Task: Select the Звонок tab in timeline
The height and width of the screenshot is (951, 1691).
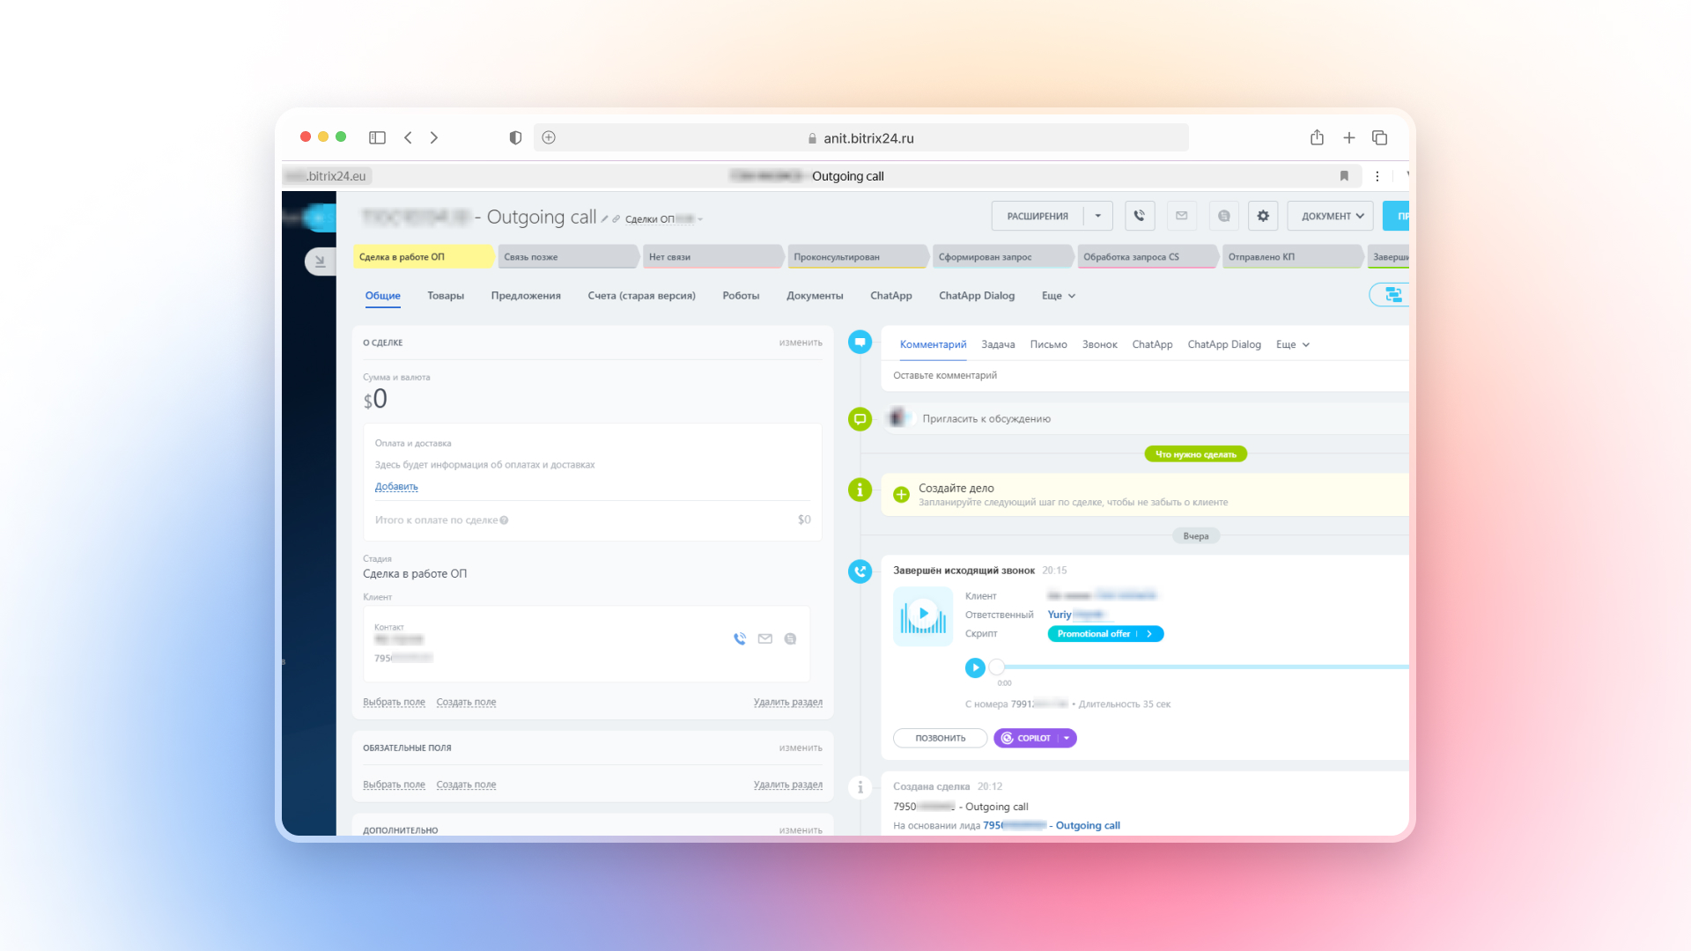Action: pos(1099,344)
